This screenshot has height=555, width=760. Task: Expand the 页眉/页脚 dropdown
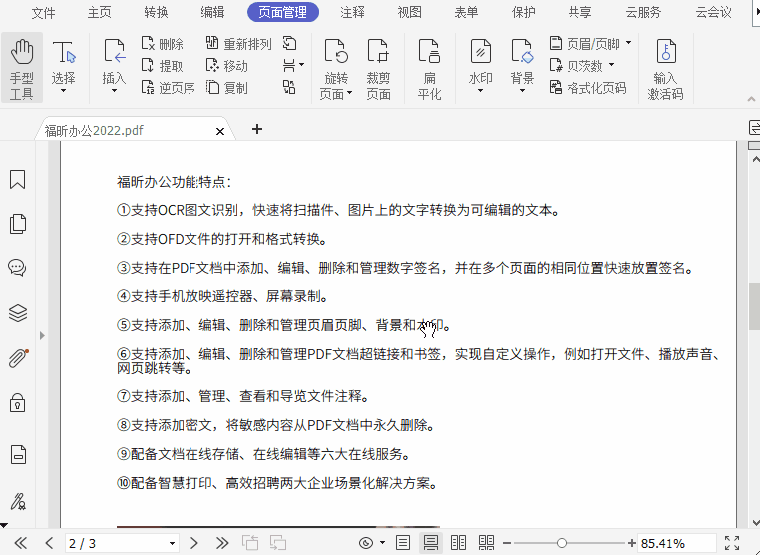click(628, 43)
